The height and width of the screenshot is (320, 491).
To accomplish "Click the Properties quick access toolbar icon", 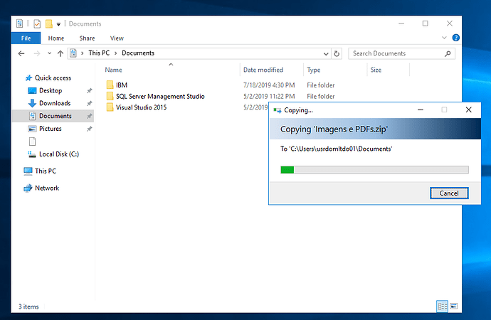I will click(x=37, y=23).
